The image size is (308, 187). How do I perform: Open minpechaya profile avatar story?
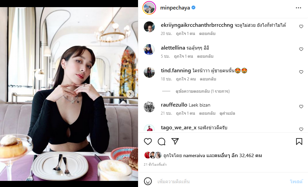[x=149, y=8]
